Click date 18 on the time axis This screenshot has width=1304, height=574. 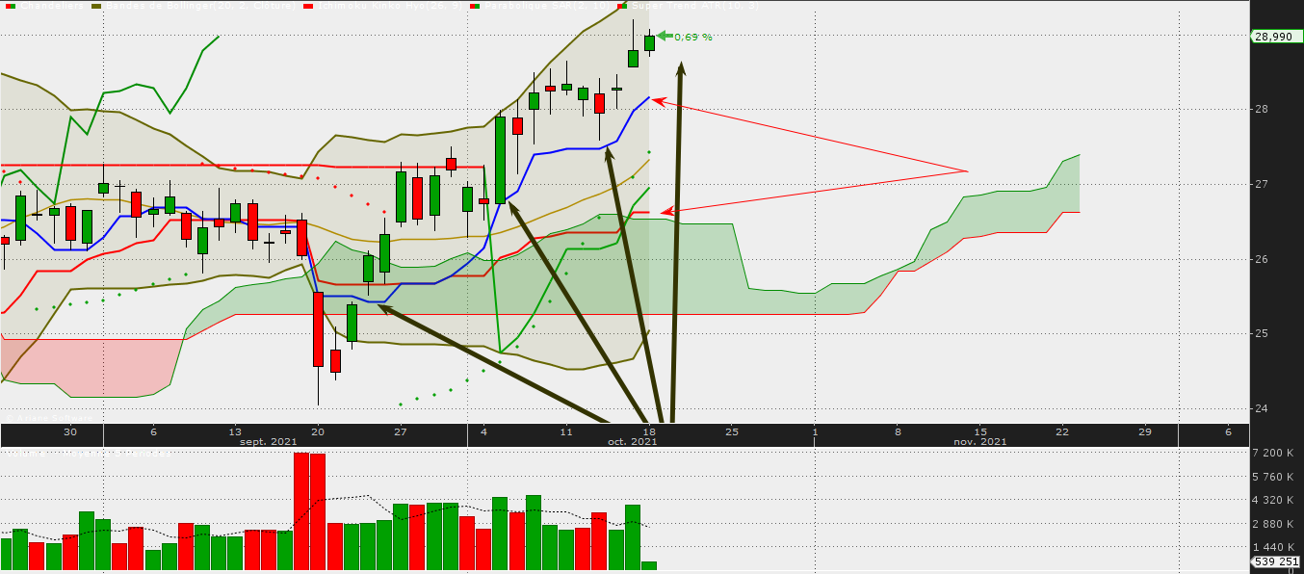(x=649, y=431)
